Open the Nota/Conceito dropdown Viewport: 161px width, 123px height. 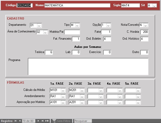pyautogui.click(x=146, y=25)
